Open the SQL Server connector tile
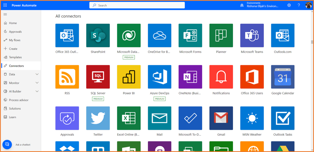Image resolution: width=314 pixels, height=152 pixels. click(x=98, y=77)
